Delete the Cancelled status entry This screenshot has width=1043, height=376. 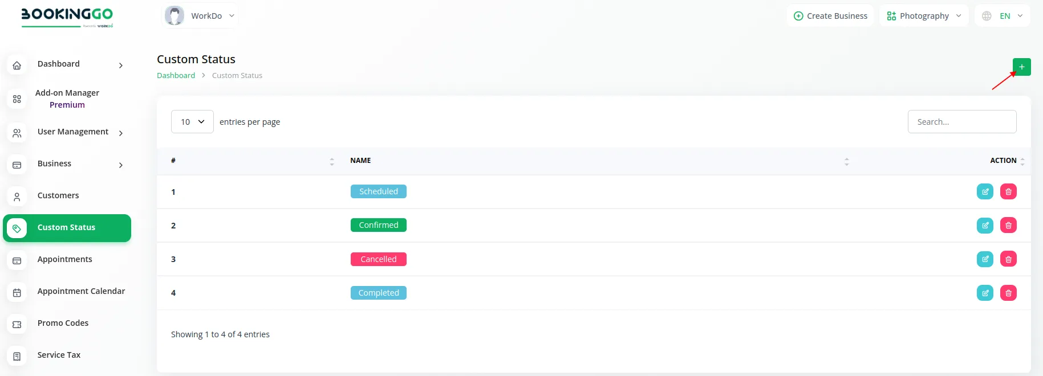(1008, 259)
